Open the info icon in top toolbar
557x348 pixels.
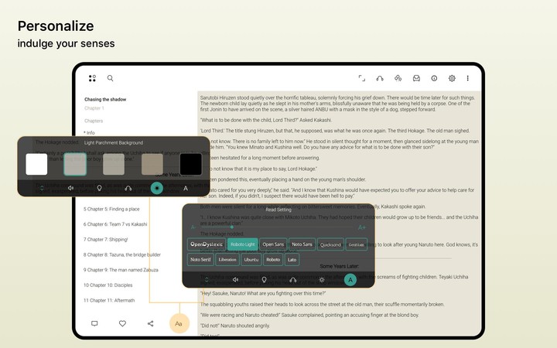point(434,78)
